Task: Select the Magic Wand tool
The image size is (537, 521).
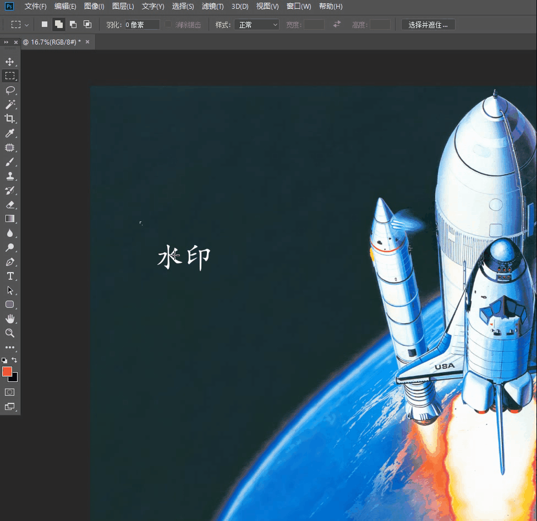Action: tap(10, 104)
